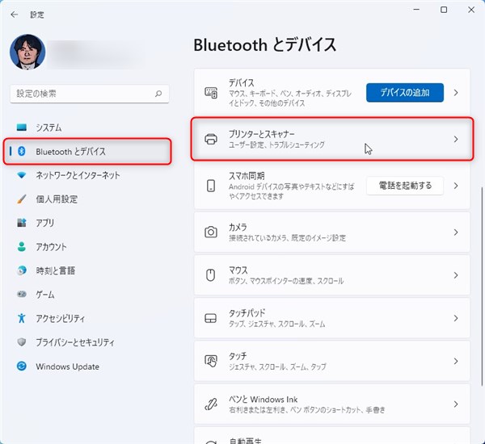Click the camera icon

tap(211, 232)
